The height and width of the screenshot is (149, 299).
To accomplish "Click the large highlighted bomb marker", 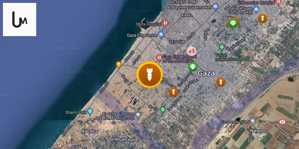I will pos(149,74).
